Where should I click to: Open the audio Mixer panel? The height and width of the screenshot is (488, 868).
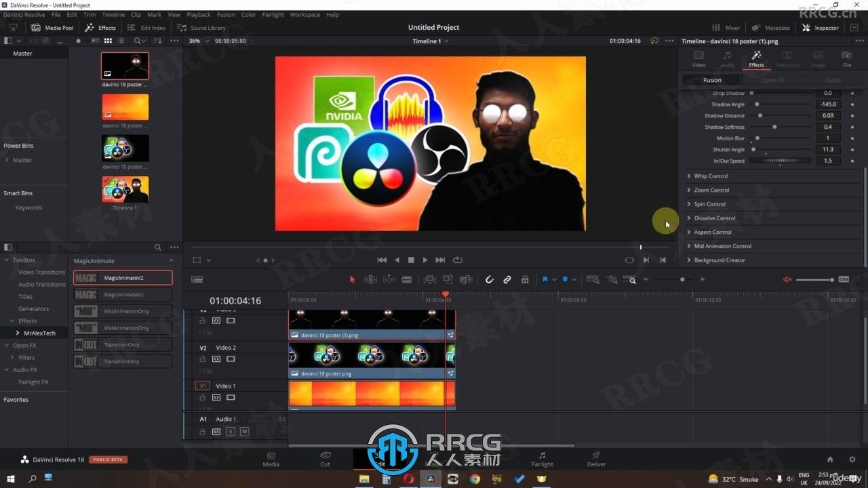726,28
